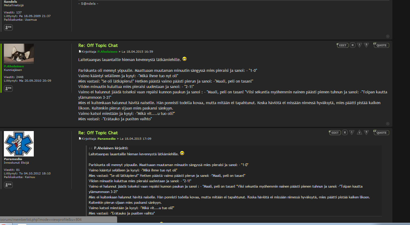This screenshot has height=225, width=410.
Task: Select 'La 18.04.2015 16:59' post date
Action: 137,51
